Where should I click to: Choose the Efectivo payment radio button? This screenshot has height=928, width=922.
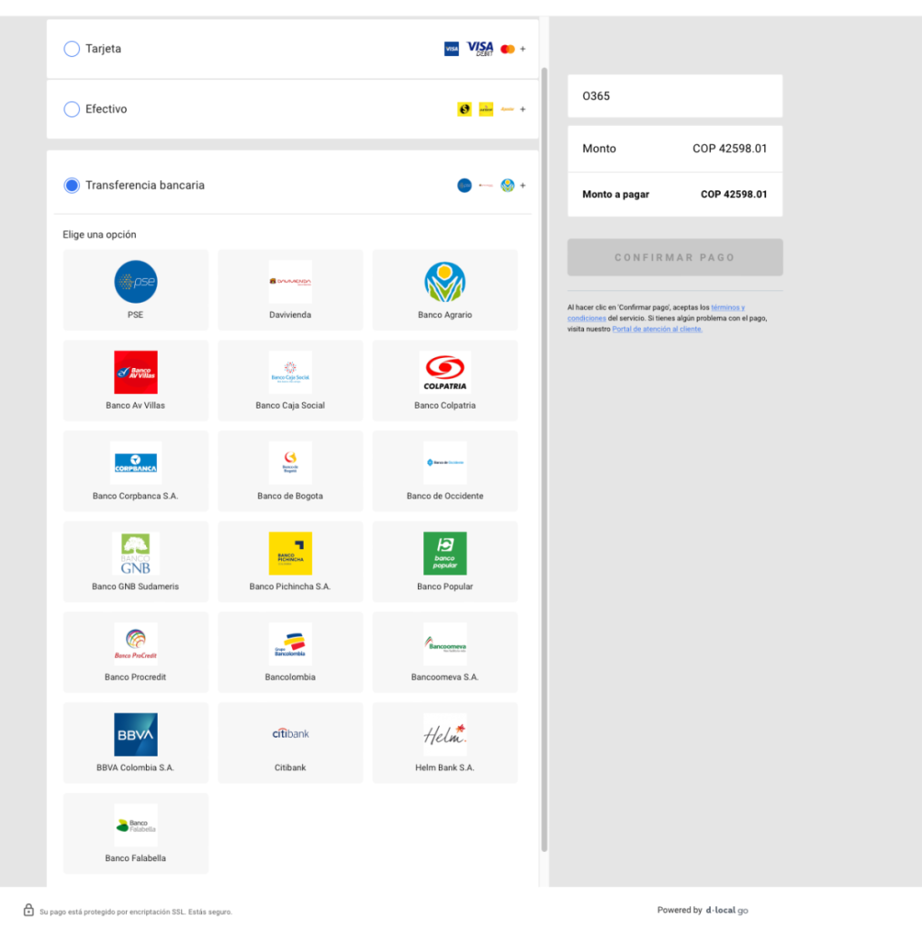pos(72,110)
